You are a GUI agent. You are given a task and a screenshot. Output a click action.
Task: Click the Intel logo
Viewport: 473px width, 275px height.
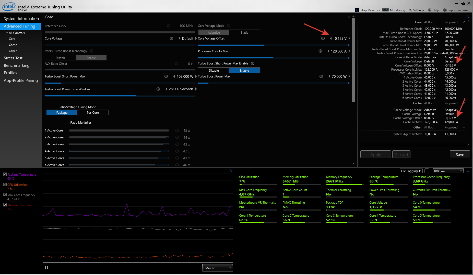coord(9,7)
